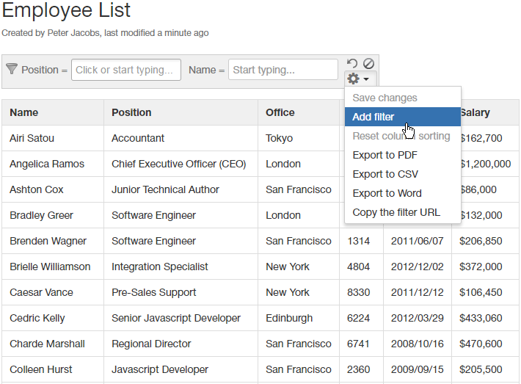Click the Salary column header
Viewport: 521px width, 384px height.
coord(475,112)
